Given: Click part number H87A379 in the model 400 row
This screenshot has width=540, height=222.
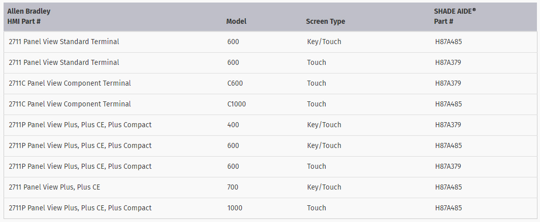Looking at the screenshot, I should (x=449, y=125).
